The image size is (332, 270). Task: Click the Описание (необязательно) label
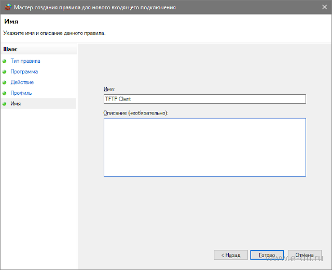pyautogui.click(x=136, y=113)
